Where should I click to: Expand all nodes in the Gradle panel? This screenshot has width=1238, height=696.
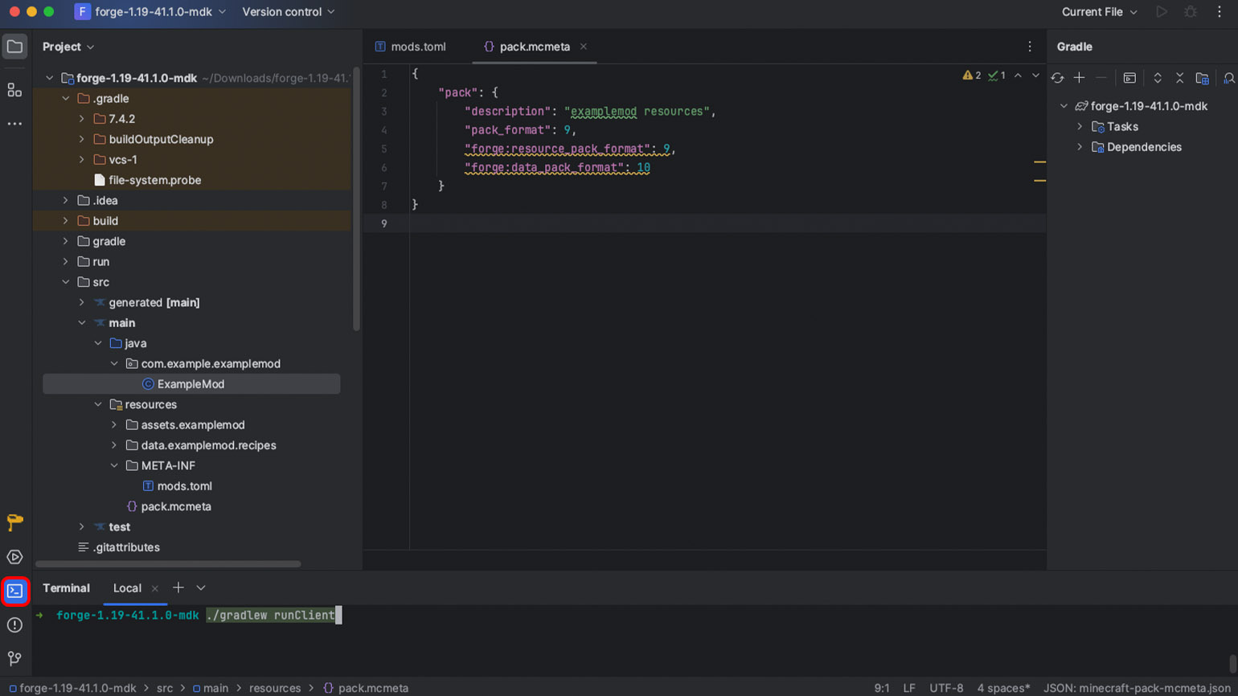click(1158, 78)
